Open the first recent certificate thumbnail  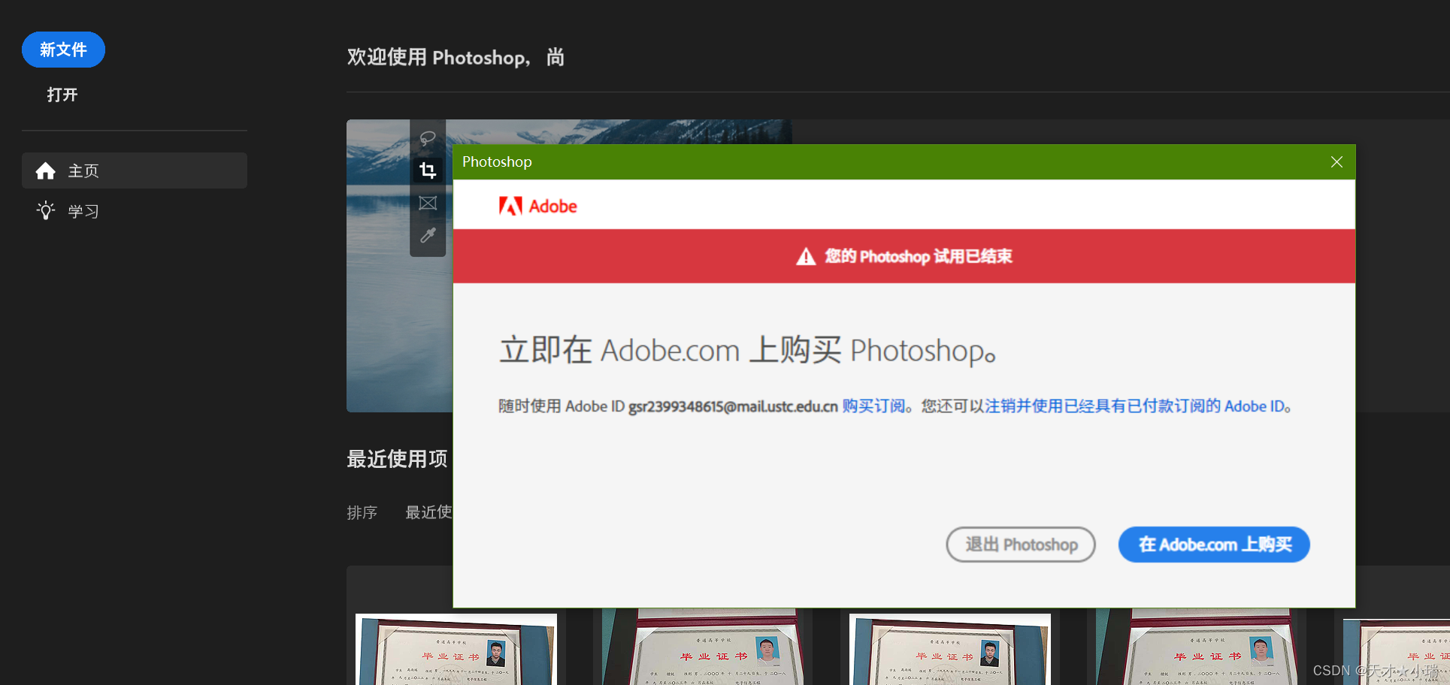click(456, 649)
